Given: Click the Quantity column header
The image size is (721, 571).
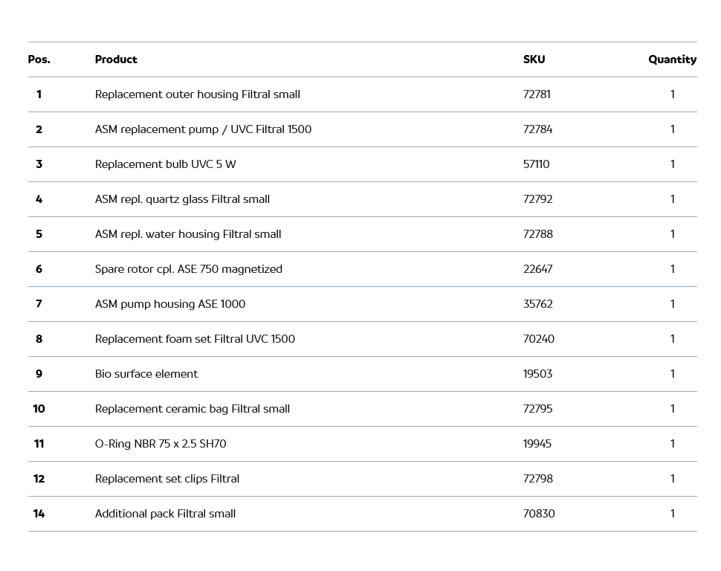Looking at the screenshot, I should click(x=672, y=59).
